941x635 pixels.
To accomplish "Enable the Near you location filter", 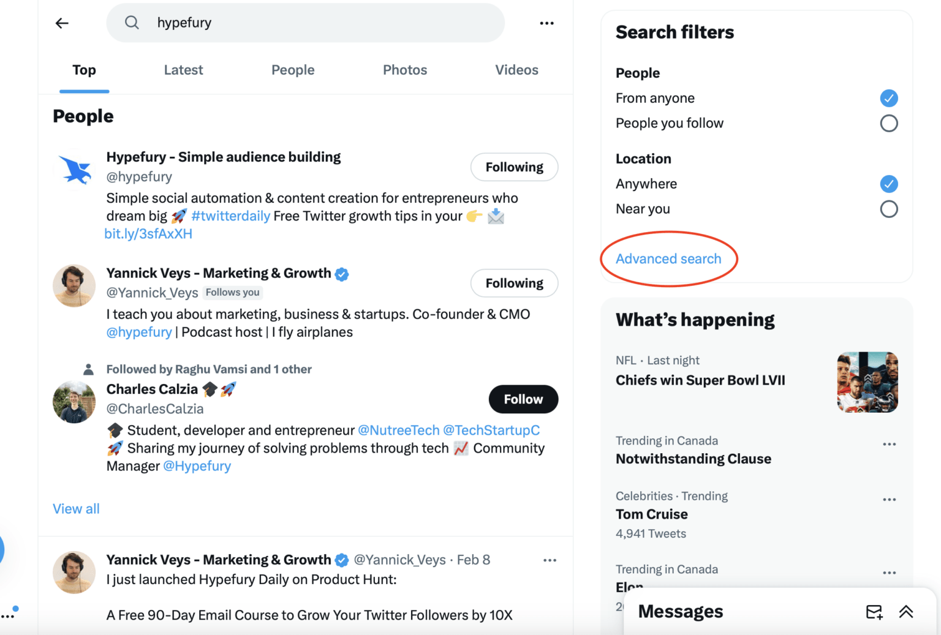I will pyautogui.click(x=889, y=209).
